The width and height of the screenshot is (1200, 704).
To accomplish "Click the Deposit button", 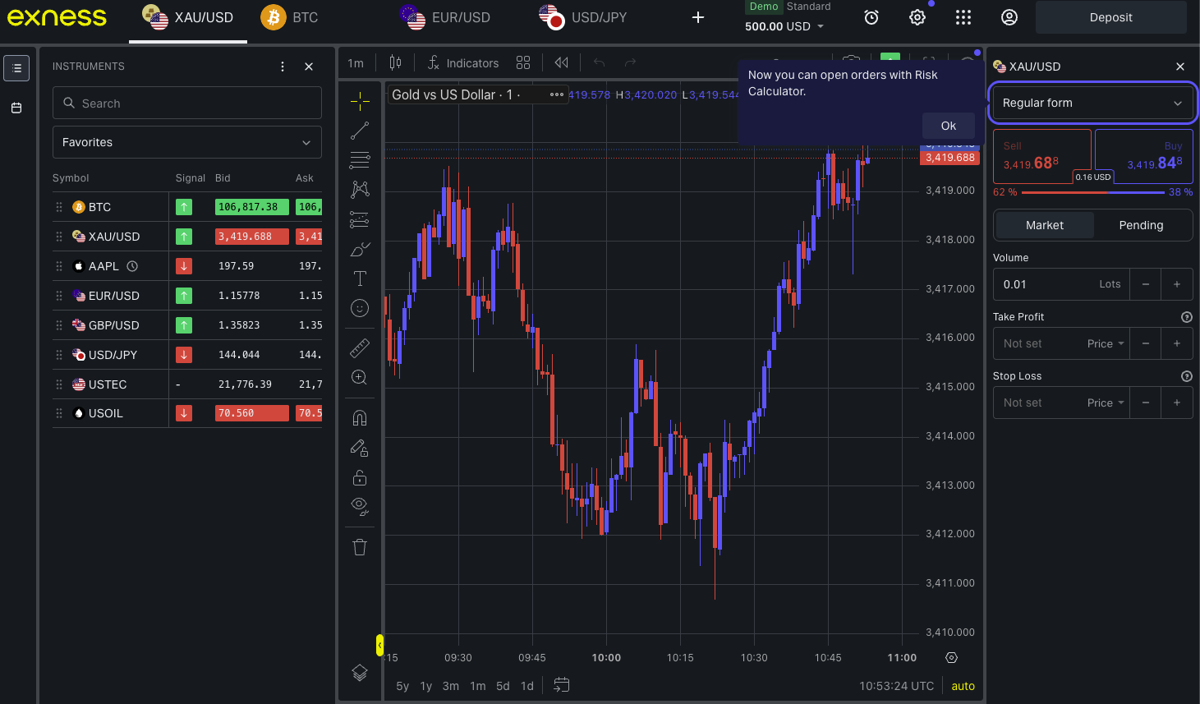I will click(x=1110, y=17).
